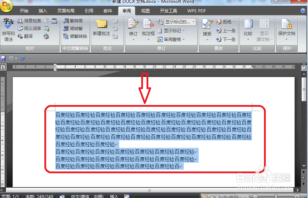Click the 中文(简体, 中国) language indicator
Screen dimensions: 308x198
click(x=87, y=196)
